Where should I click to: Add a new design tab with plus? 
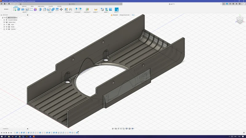coord(224,4)
